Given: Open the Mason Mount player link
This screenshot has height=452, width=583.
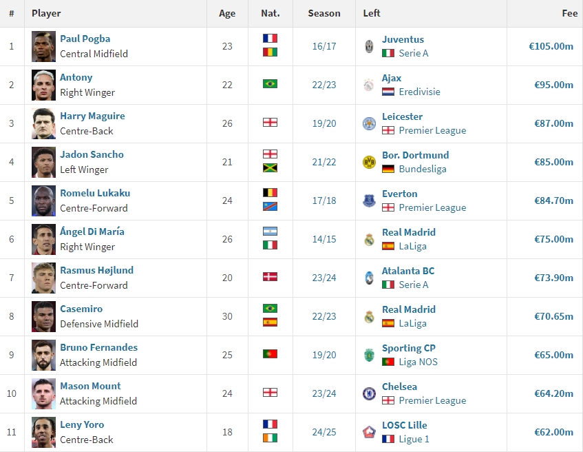Looking at the screenshot, I should tap(90, 386).
